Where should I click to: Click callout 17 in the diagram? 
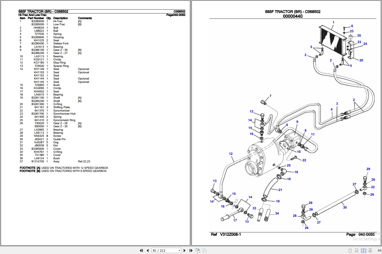pyautogui.click(x=235, y=220)
